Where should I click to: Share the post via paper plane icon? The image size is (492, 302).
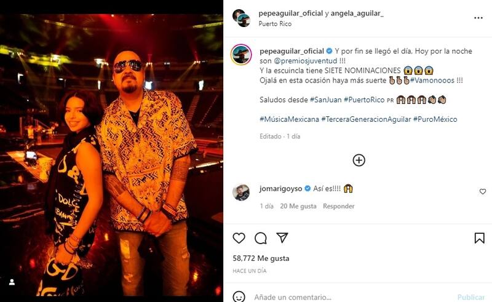pos(282,238)
